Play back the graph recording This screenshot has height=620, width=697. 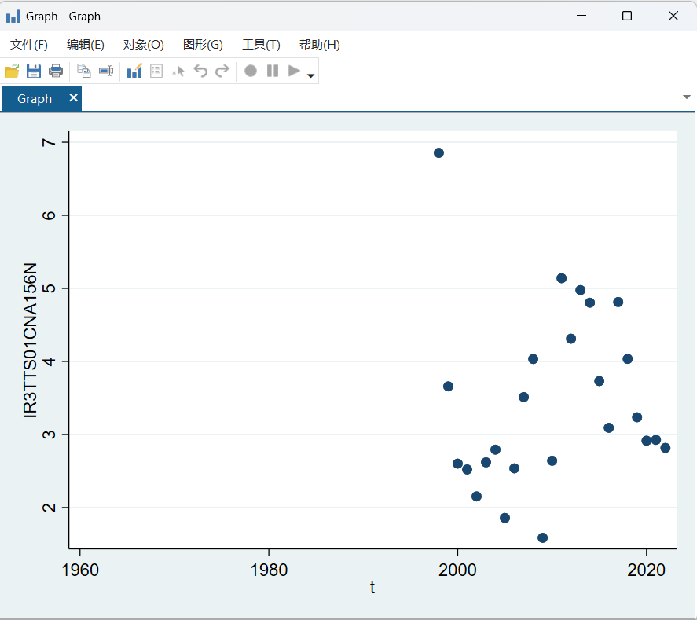[x=294, y=72]
